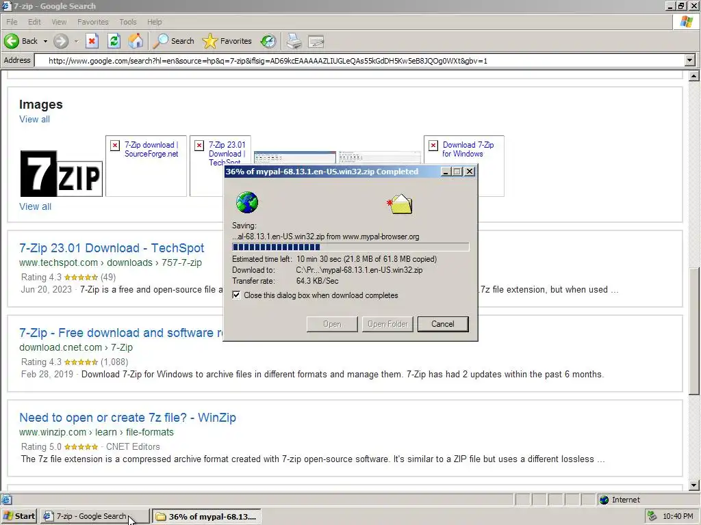Screen dimensions: 701x525
Task: Click the system tray network icon
Action: pos(652,516)
